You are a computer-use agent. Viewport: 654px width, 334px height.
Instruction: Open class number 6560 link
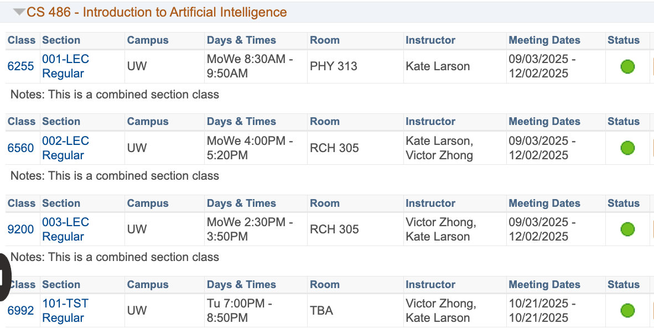pos(20,148)
